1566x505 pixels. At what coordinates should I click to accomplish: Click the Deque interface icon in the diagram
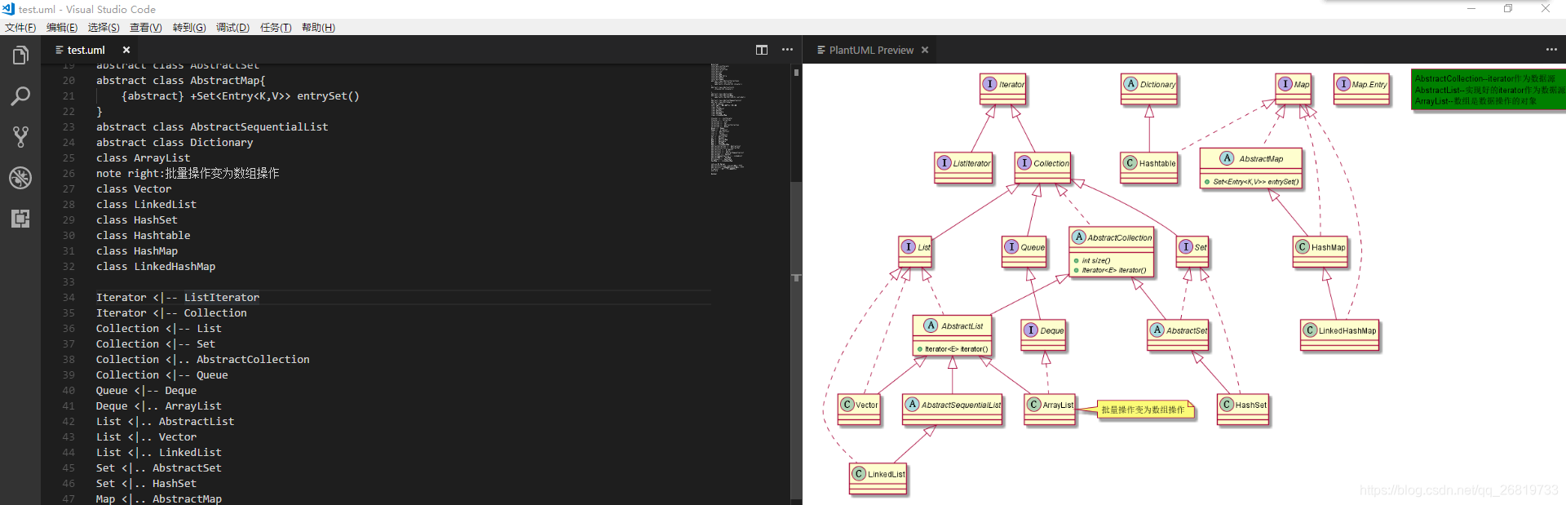click(x=1032, y=330)
